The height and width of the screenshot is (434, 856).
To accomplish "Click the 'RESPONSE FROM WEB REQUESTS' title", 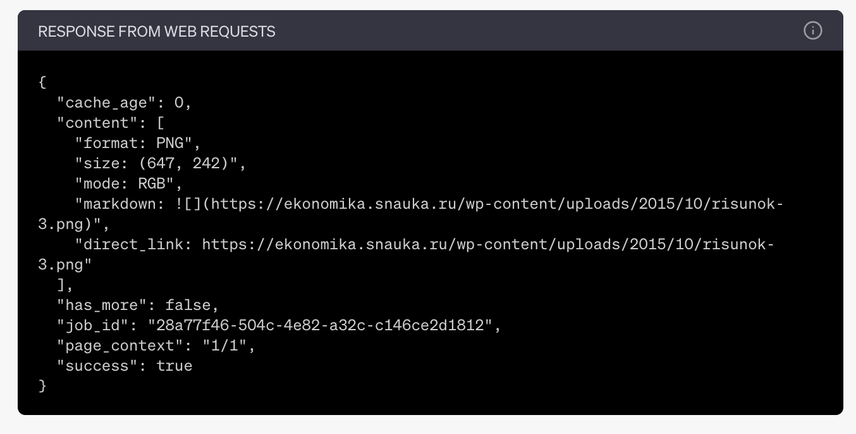I will coord(157,31).
